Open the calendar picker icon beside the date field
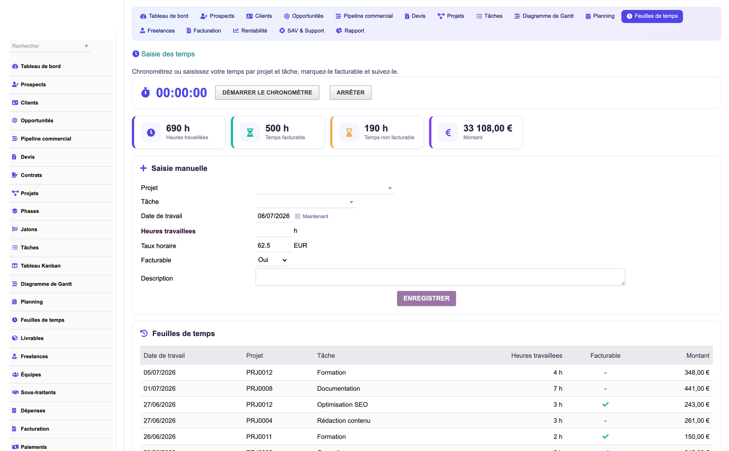 pos(298,216)
